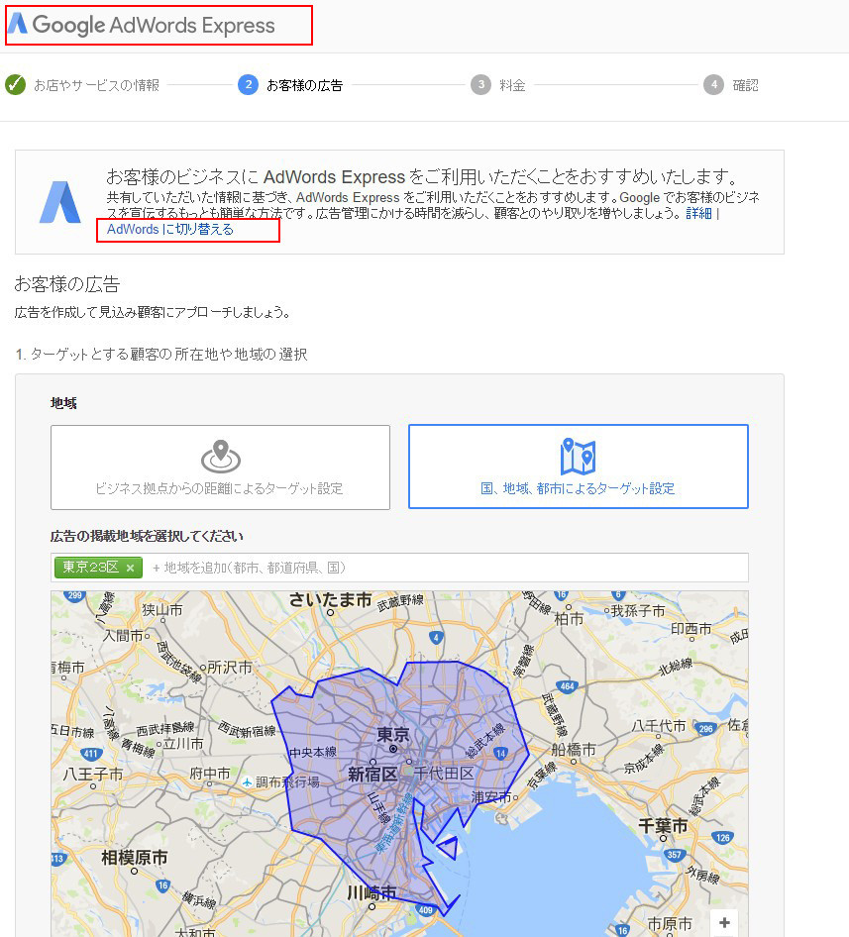Click 我孫子市 label on the map
This screenshot has width=849, height=937.
point(638,611)
